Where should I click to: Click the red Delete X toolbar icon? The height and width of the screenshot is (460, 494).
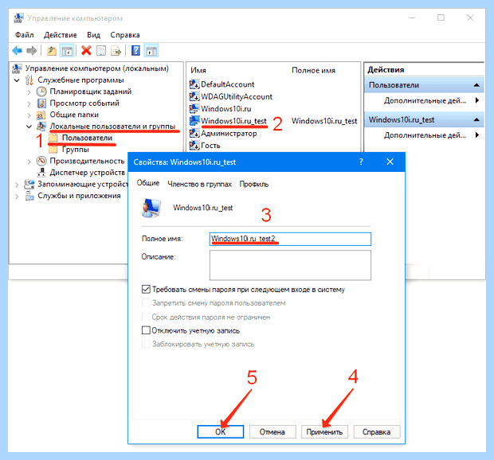click(86, 51)
